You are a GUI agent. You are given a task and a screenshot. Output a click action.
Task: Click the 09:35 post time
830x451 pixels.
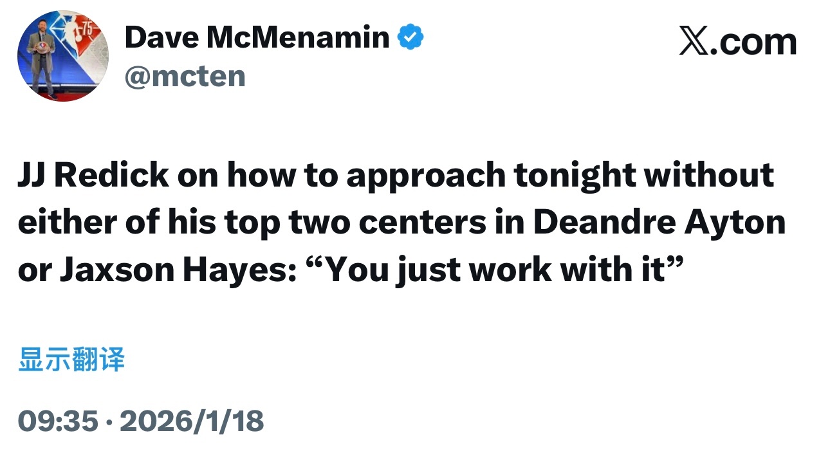58,421
